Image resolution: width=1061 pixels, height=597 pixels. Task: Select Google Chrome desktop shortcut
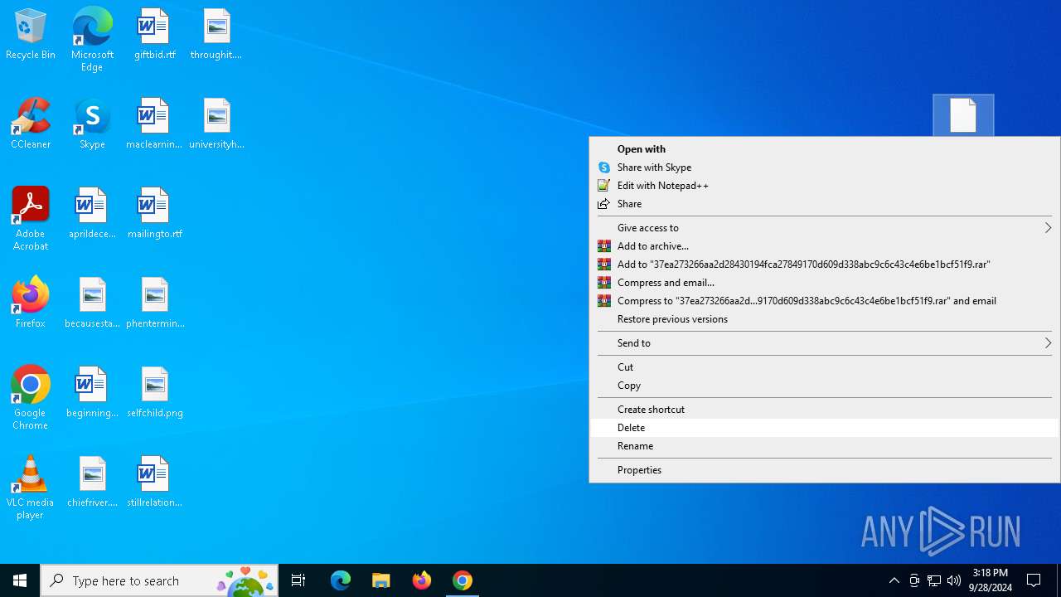(x=31, y=398)
